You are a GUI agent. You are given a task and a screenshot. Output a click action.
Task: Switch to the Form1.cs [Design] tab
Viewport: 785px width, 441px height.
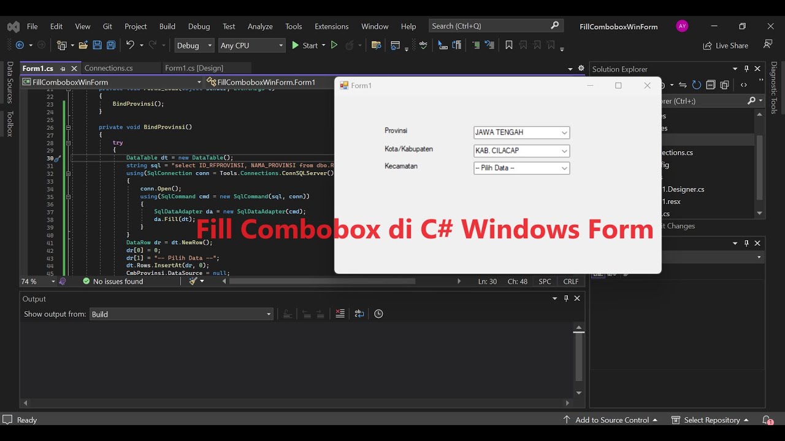click(x=194, y=68)
